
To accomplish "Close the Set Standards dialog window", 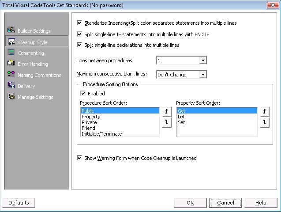I will (273, 5).
